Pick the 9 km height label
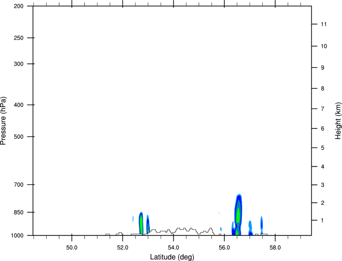The height and width of the screenshot is (261, 342). [323, 68]
